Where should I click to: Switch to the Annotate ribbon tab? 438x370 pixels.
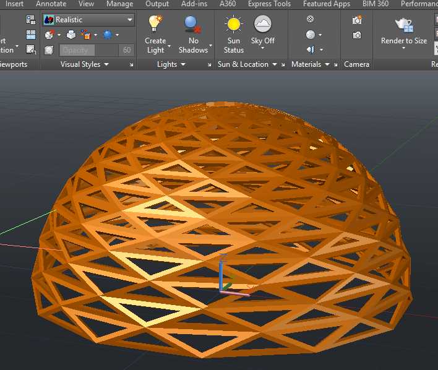(x=51, y=4)
